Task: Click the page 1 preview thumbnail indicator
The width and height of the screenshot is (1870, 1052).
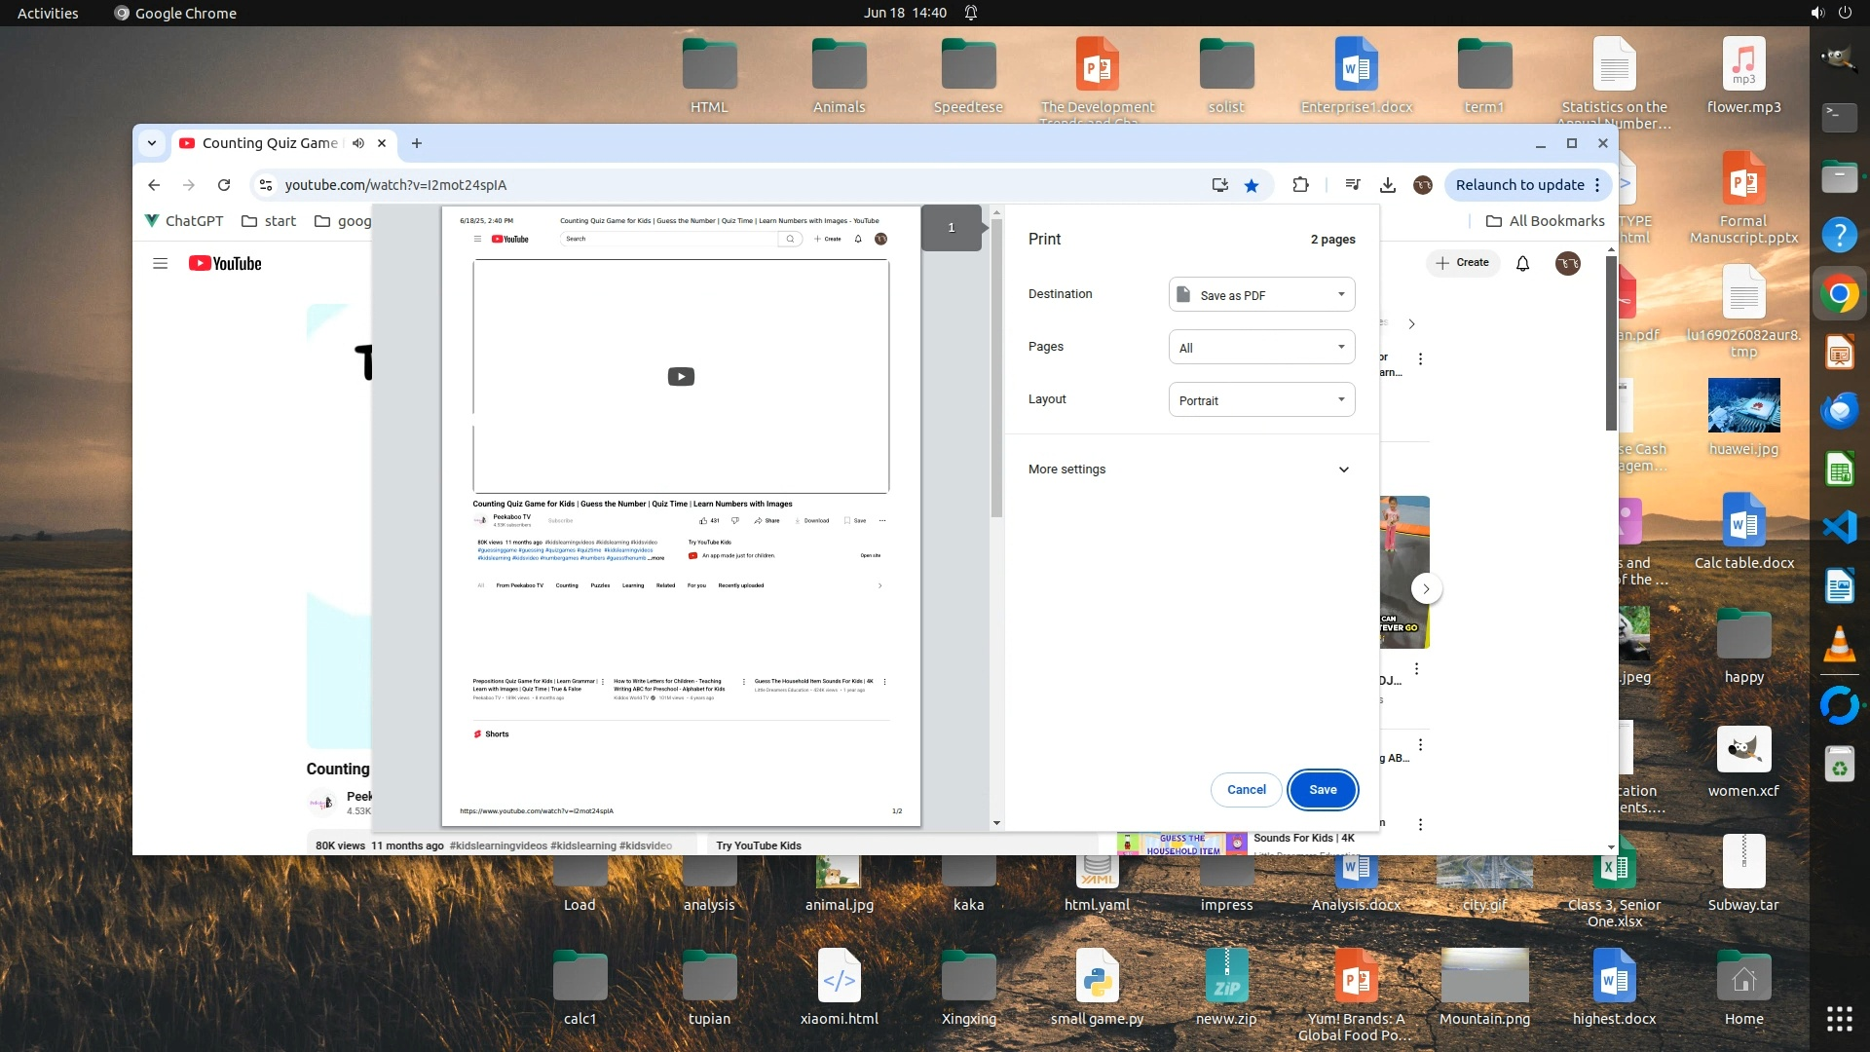Action: 952,228
